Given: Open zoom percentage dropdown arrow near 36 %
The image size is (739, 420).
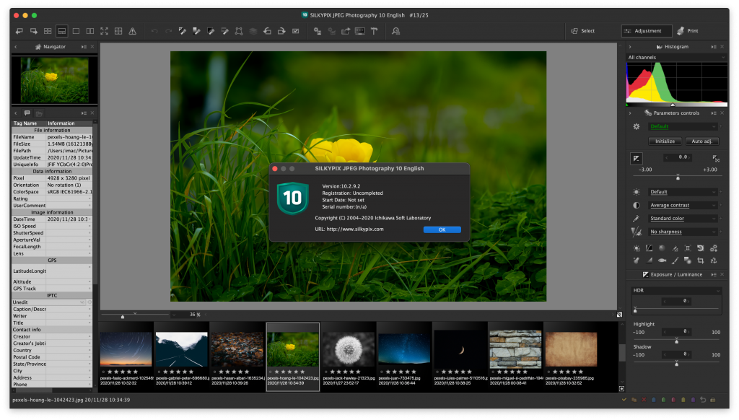Looking at the screenshot, I should pos(174,315).
